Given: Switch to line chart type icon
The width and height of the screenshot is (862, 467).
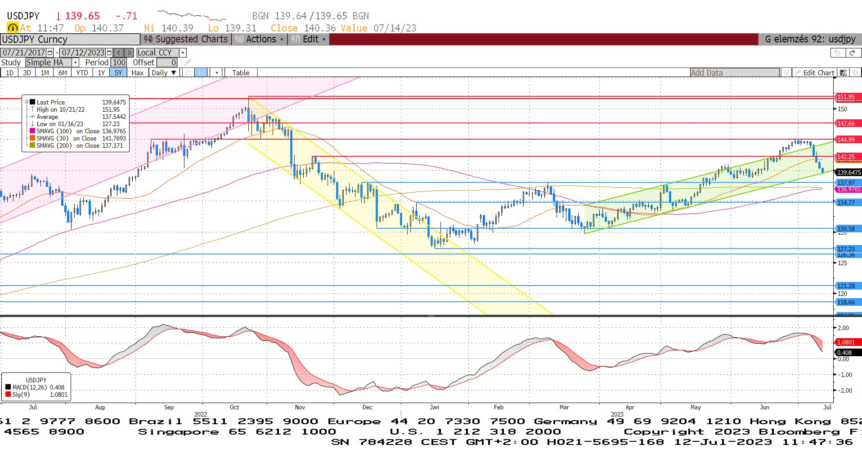Looking at the screenshot, I should coord(189,73).
